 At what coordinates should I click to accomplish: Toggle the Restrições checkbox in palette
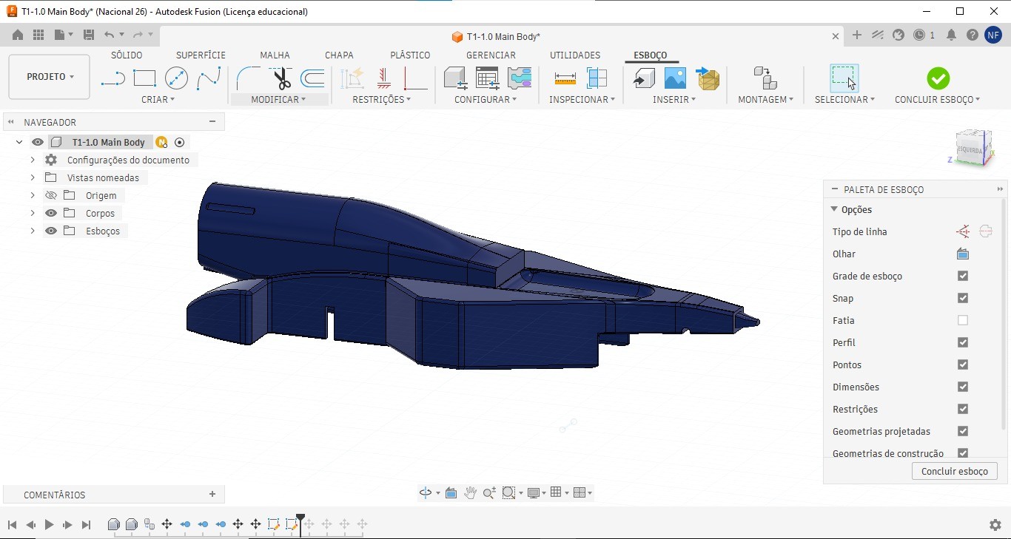pos(963,409)
